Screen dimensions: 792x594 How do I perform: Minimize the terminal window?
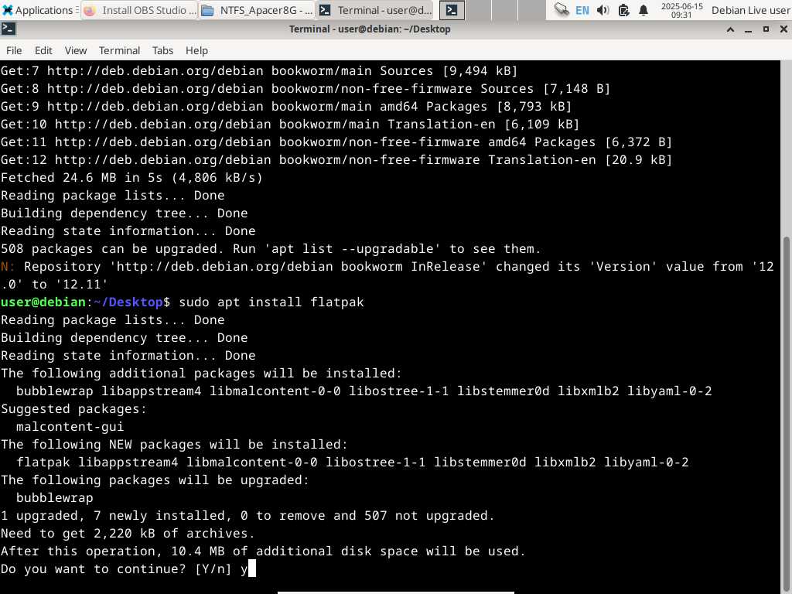coord(748,29)
